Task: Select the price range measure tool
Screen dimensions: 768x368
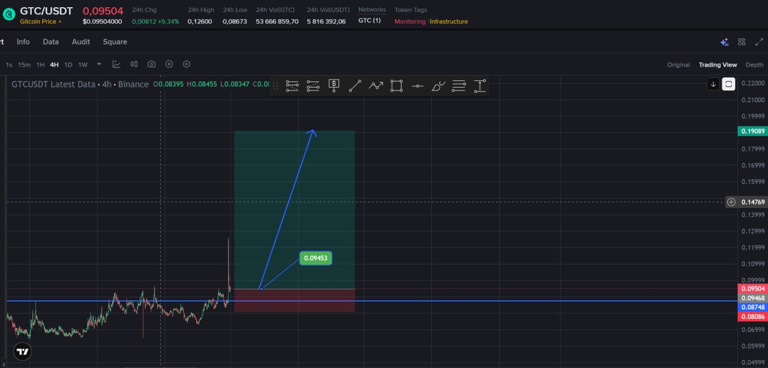Action: pyautogui.click(x=479, y=86)
